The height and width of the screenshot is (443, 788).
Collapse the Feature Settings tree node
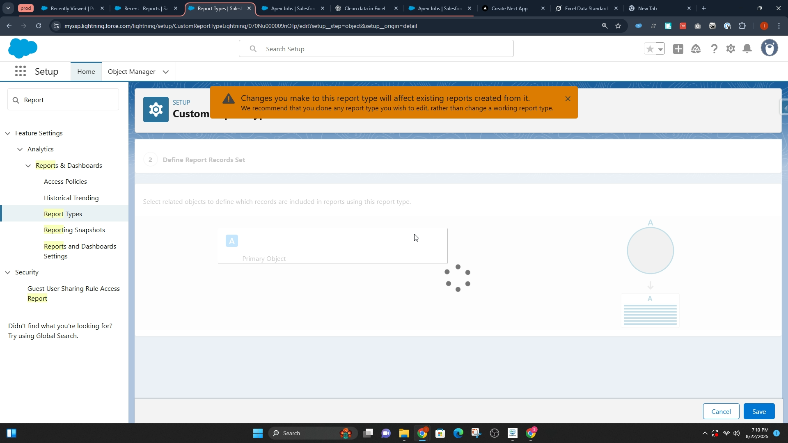pos(8,133)
